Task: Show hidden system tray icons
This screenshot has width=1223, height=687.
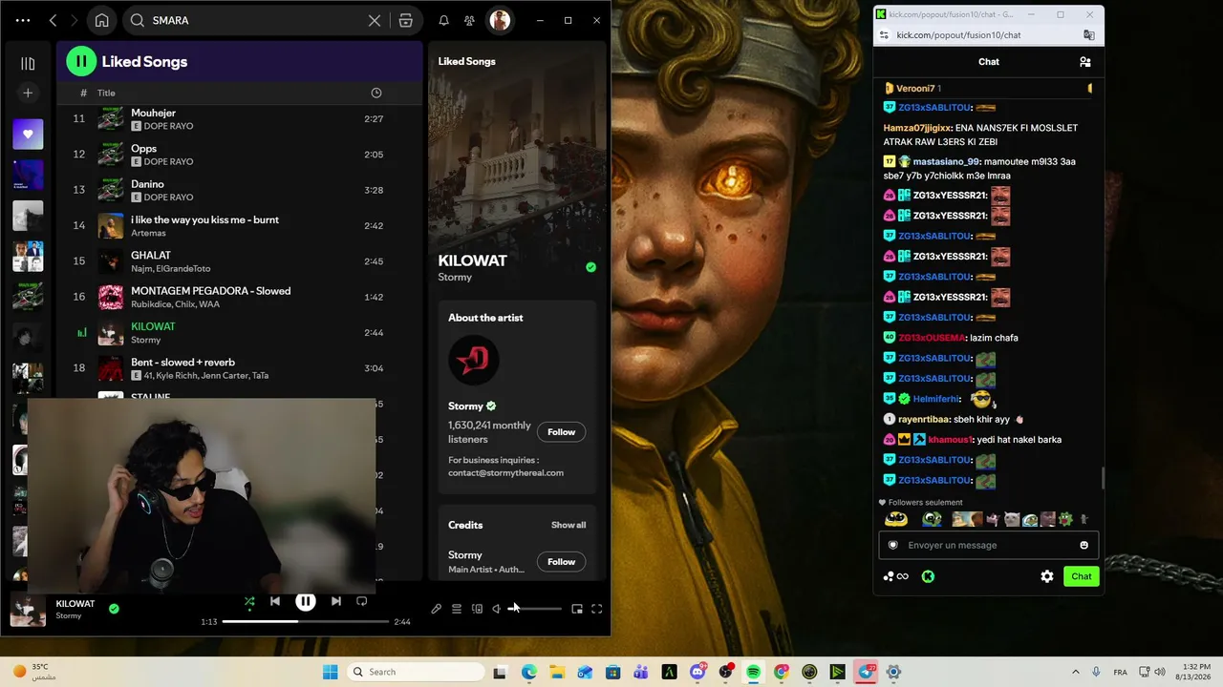Action: point(1075,672)
